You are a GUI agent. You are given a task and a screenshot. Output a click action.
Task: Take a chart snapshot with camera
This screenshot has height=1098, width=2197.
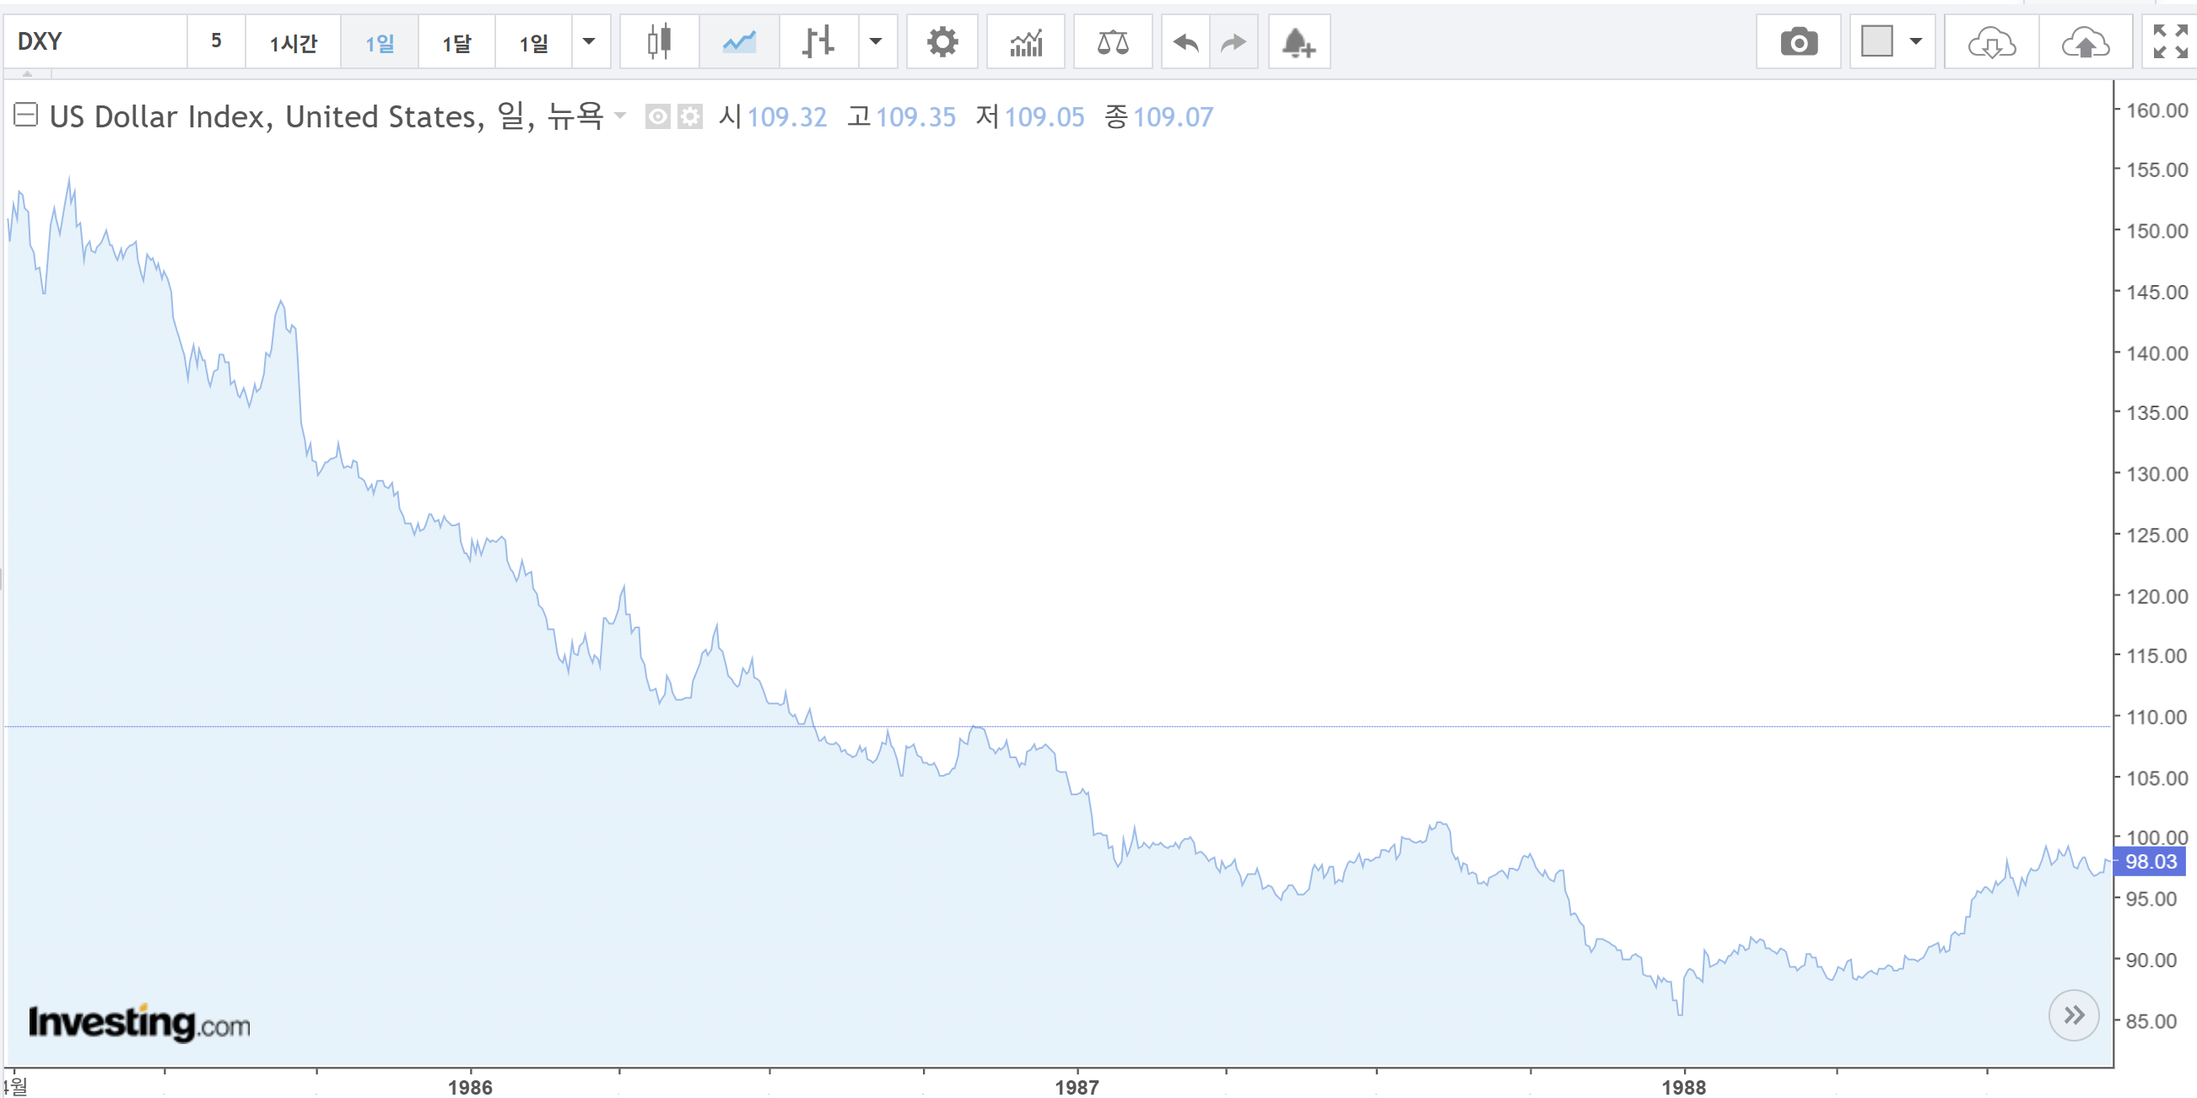click(1798, 42)
